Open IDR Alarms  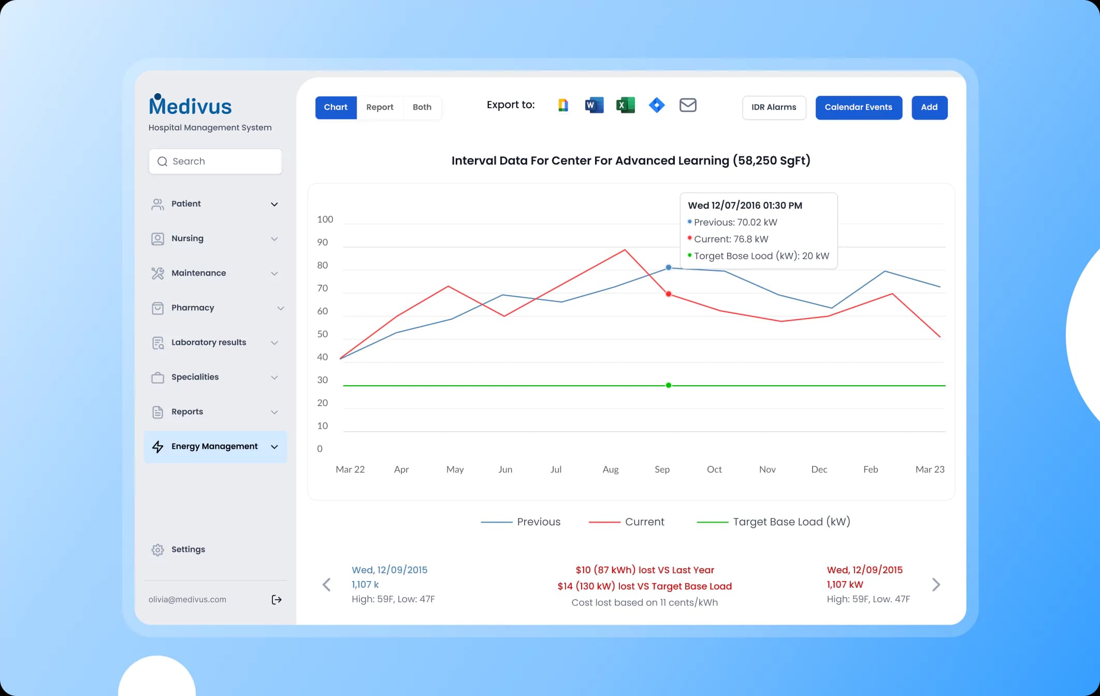pos(774,107)
